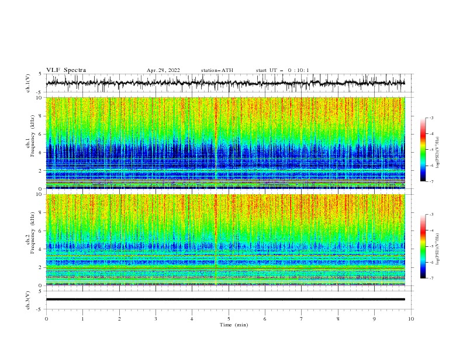The width and height of the screenshot is (463, 358).
Task: Click the "ch.3(V)" axis label
Action: click(28, 300)
